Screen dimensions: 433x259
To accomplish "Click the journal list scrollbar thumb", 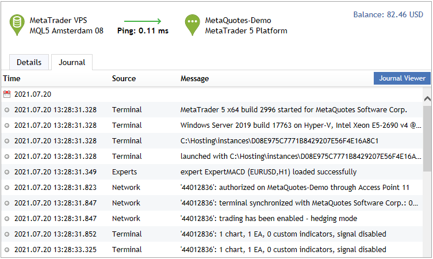I will click(x=427, y=138).
